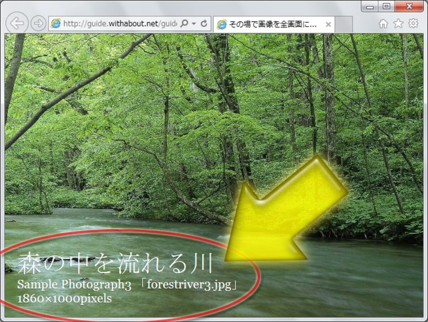Open Favorites with the star icon
Image resolution: width=428 pixels, height=322 pixels.
398,24
